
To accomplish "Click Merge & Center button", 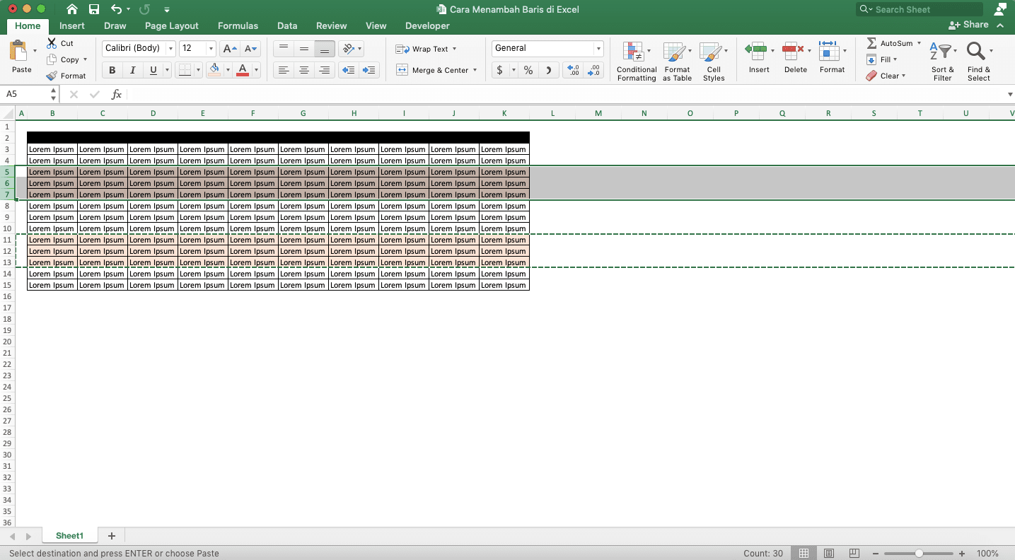I will [431, 70].
